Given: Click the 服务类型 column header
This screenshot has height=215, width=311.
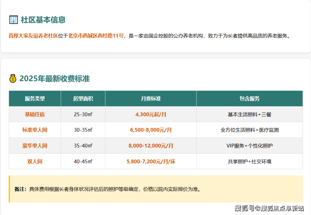Looking at the screenshot, I should pos(34,99).
